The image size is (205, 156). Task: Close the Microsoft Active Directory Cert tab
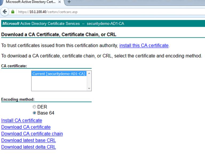pos(60,2)
